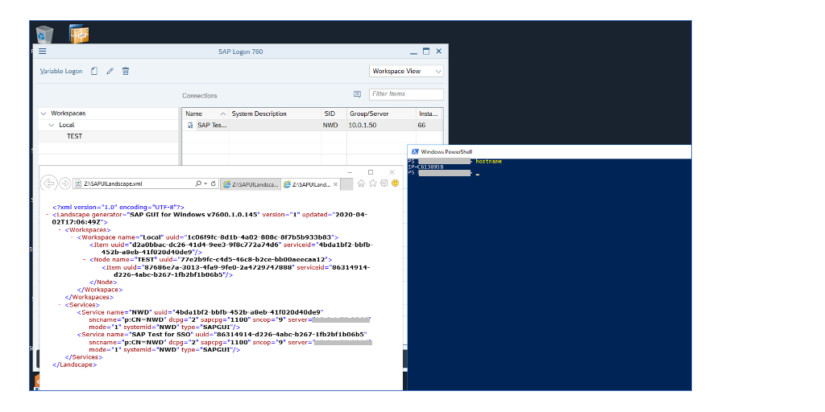Collapse the Workspace name Local XML node
The height and width of the screenshot is (412, 825).
point(72,237)
